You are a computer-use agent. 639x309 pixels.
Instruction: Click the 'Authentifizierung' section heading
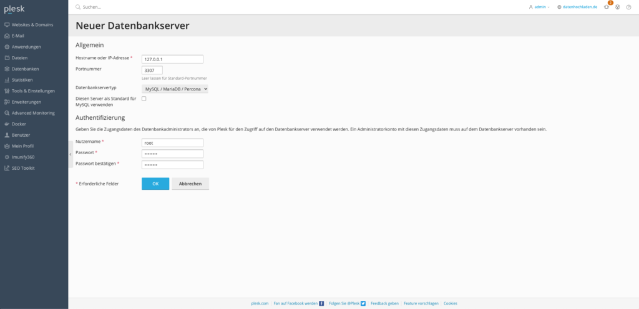(100, 118)
